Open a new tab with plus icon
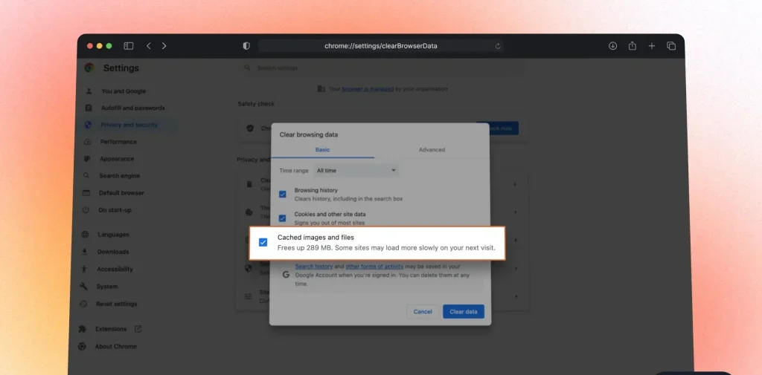762x375 pixels. coord(651,46)
